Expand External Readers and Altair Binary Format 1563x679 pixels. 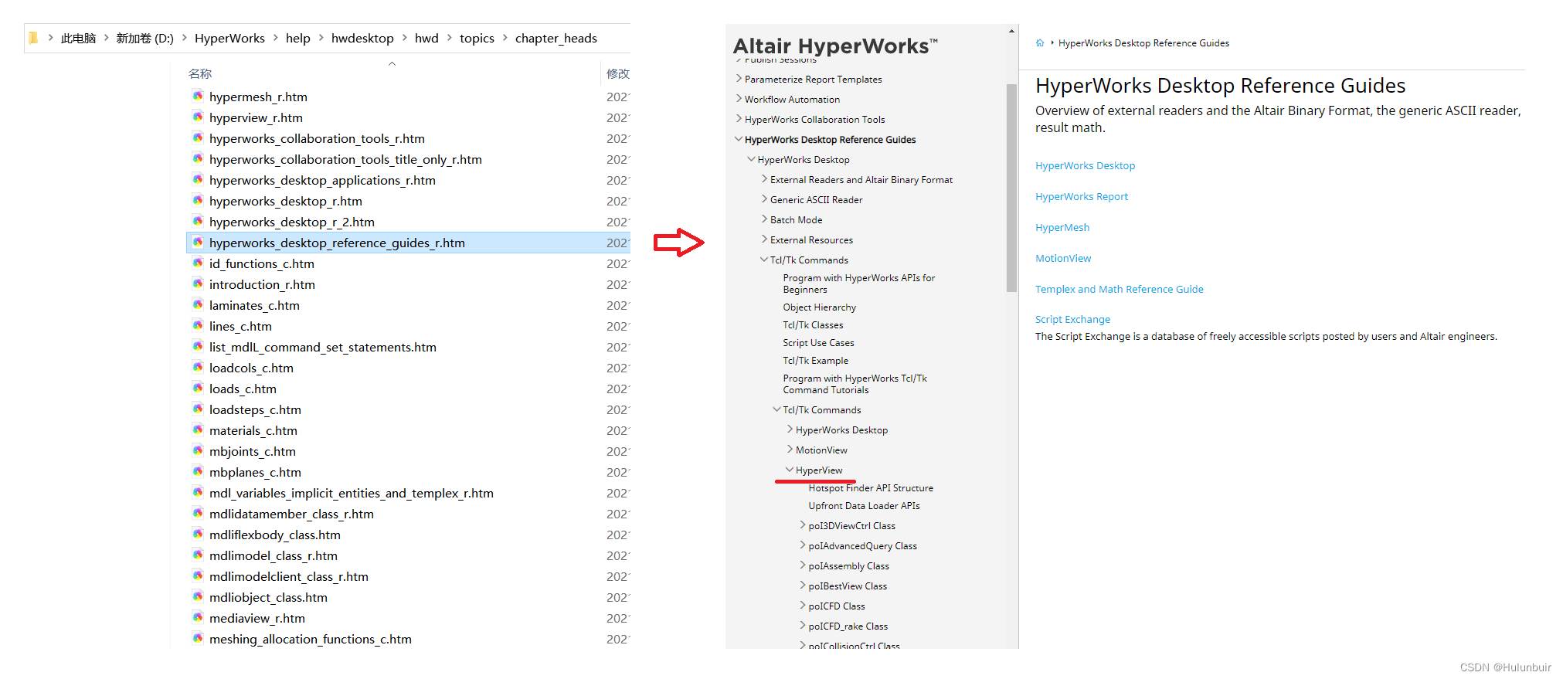tap(764, 179)
